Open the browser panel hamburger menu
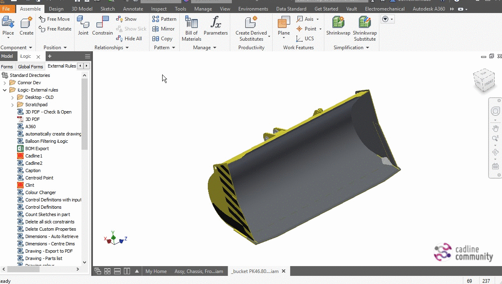This screenshot has height=284, width=502. 88,57
